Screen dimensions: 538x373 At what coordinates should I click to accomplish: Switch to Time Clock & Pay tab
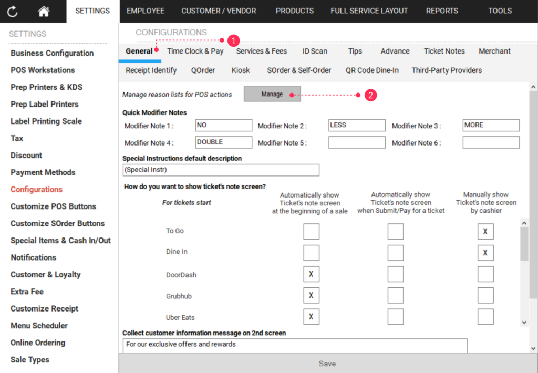coord(195,51)
